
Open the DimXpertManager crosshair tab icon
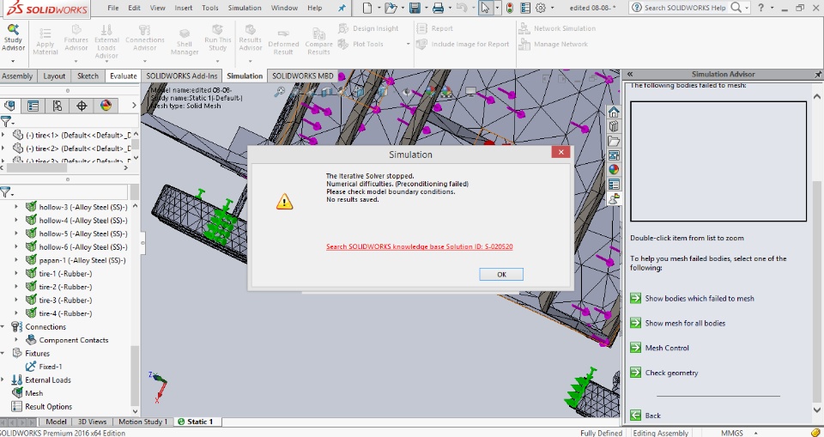(82, 106)
